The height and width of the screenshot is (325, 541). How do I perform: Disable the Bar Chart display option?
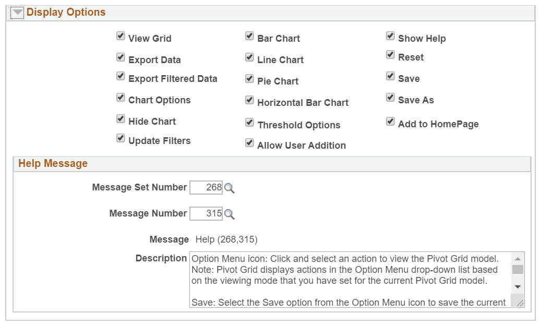pos(249,35)
